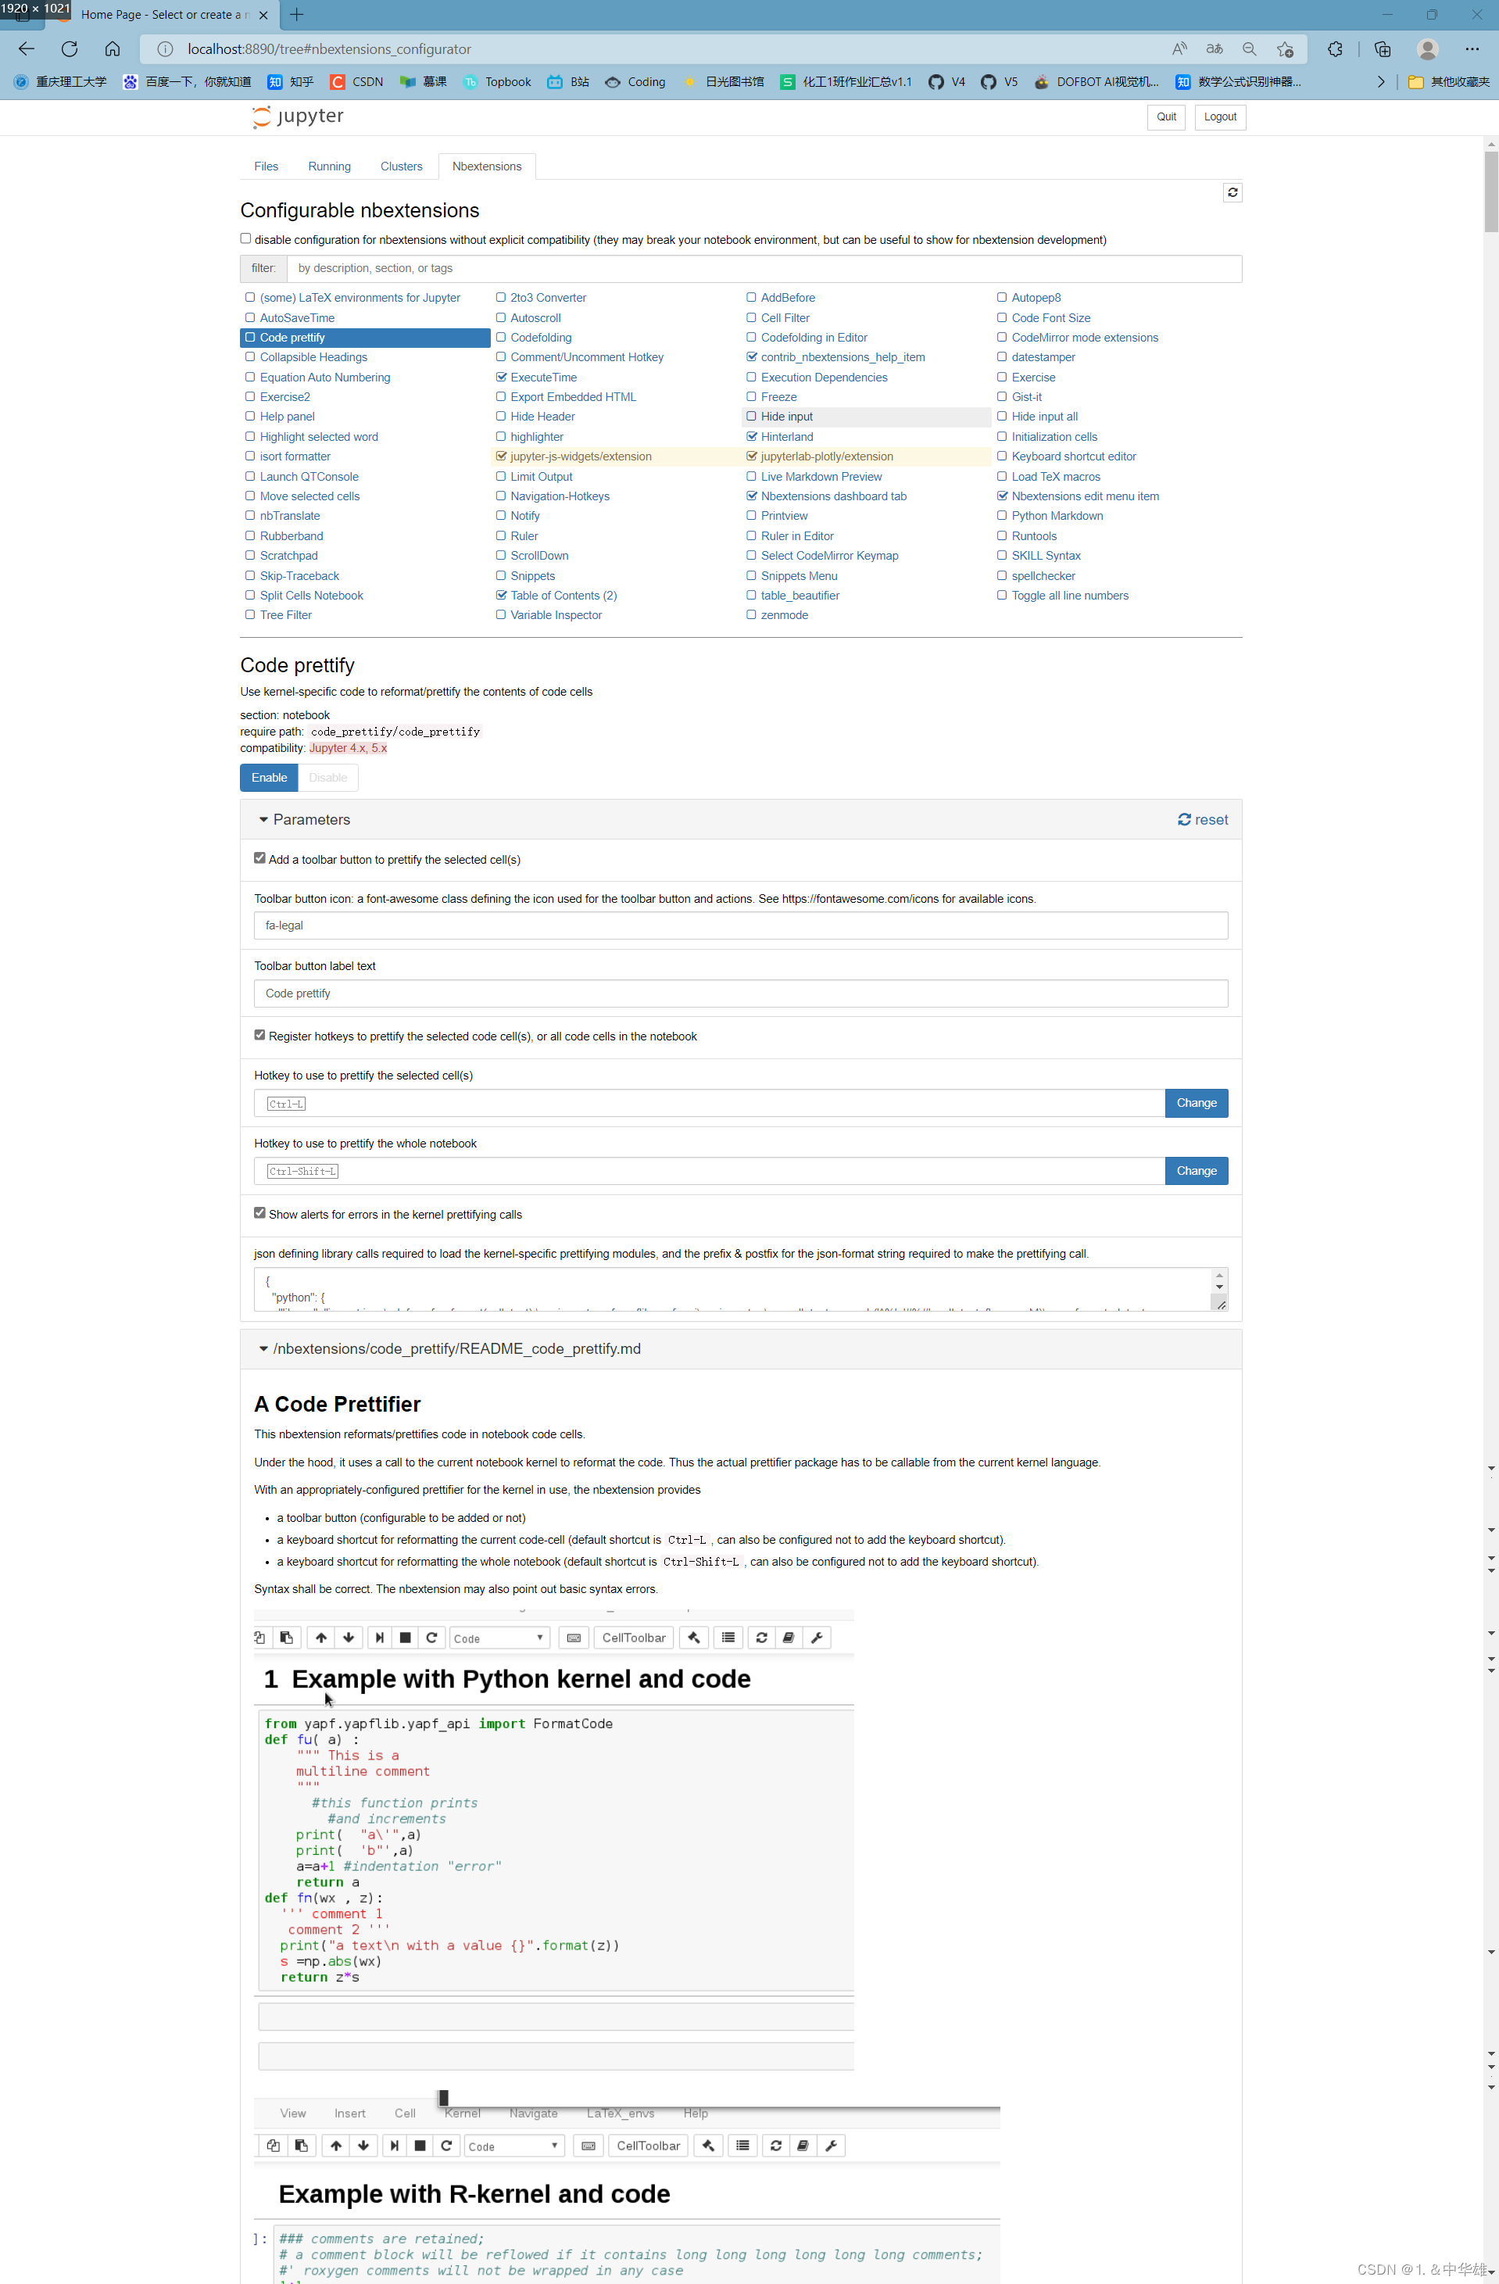Switch to the Files tab
Screen dimensions: 1499x2284
266,166
